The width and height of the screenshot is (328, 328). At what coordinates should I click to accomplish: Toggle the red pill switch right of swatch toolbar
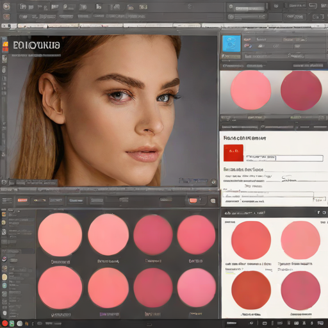tap(193, 201)
